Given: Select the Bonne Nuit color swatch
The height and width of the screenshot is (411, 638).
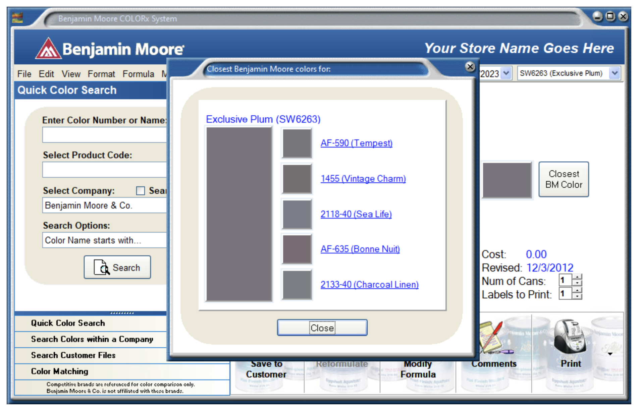Looking at the screenshot, I should [x=297, y=249].
